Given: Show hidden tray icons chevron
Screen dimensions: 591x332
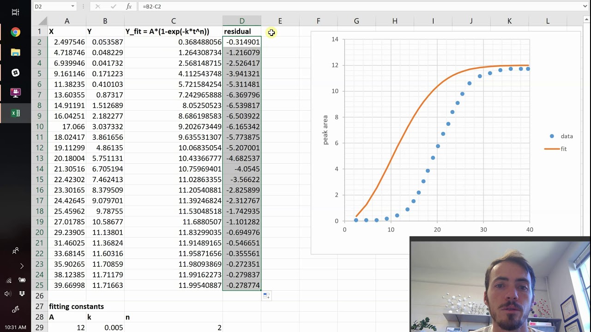Looking at the screenshot, I should click(22, 266).
